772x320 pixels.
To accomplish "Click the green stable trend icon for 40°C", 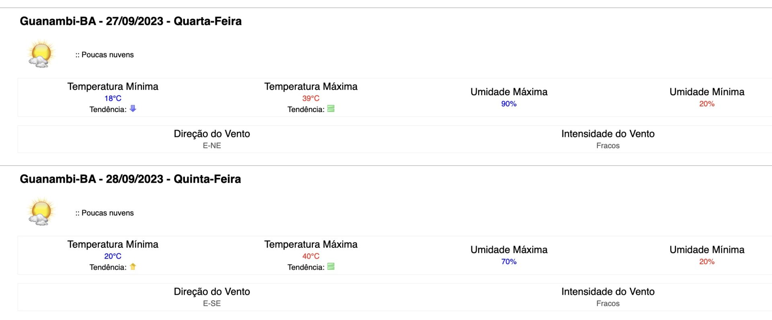I will (331, 266).
